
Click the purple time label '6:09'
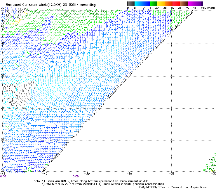[76, 176]
